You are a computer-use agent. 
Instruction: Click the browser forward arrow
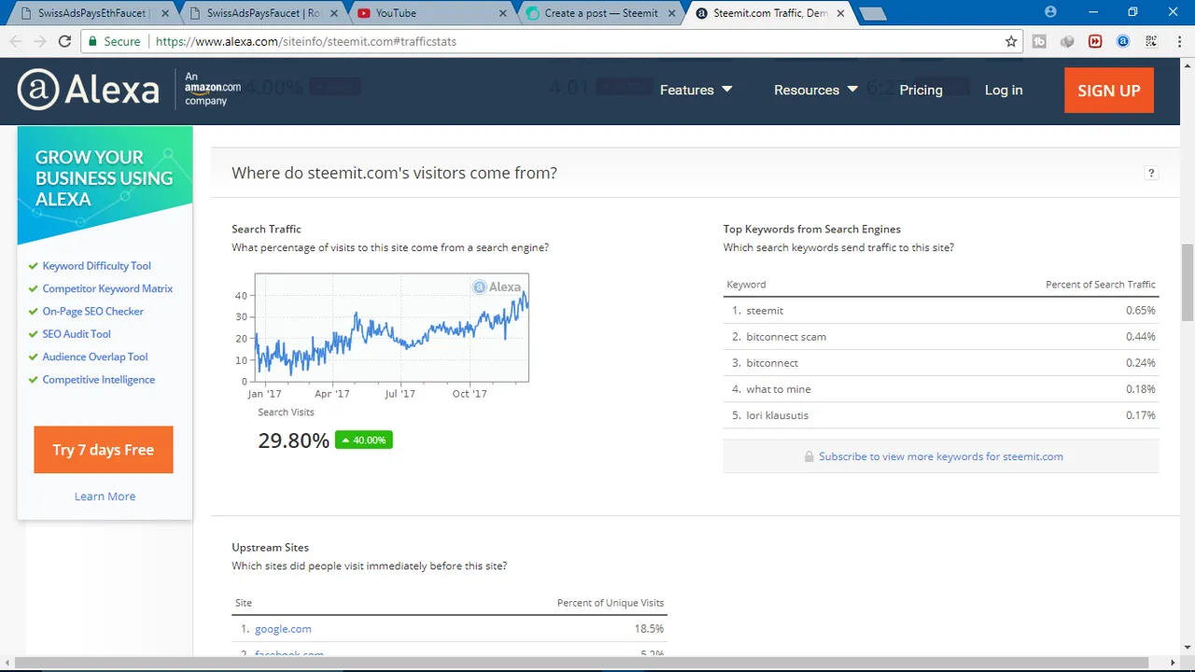(x=40, y=41)
